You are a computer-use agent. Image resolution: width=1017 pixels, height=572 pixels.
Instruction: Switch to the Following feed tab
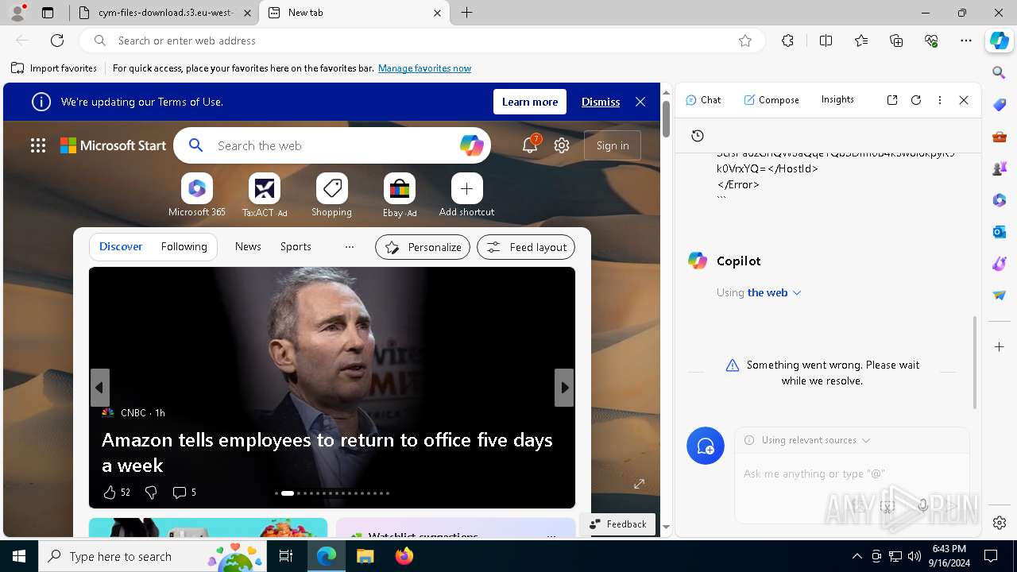click(184, 247)
